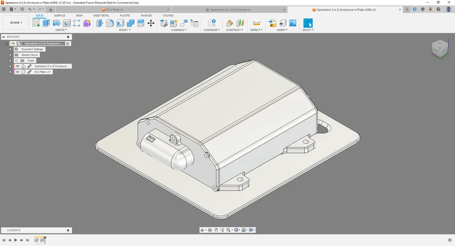The image size is (455, 246).
Task: Click the Home tab icon
Action: click(51, 10)
